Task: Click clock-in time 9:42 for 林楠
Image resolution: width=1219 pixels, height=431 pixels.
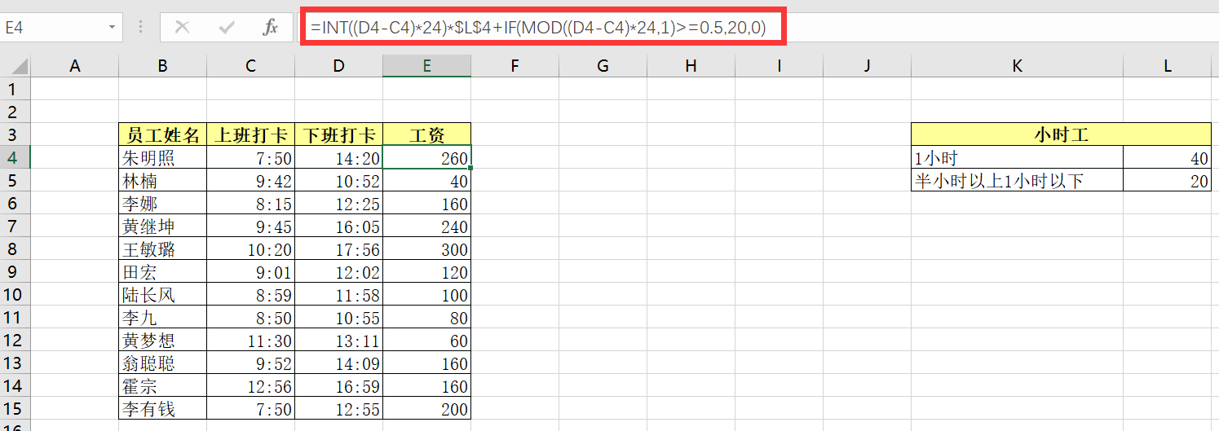Action: [251, 180]
